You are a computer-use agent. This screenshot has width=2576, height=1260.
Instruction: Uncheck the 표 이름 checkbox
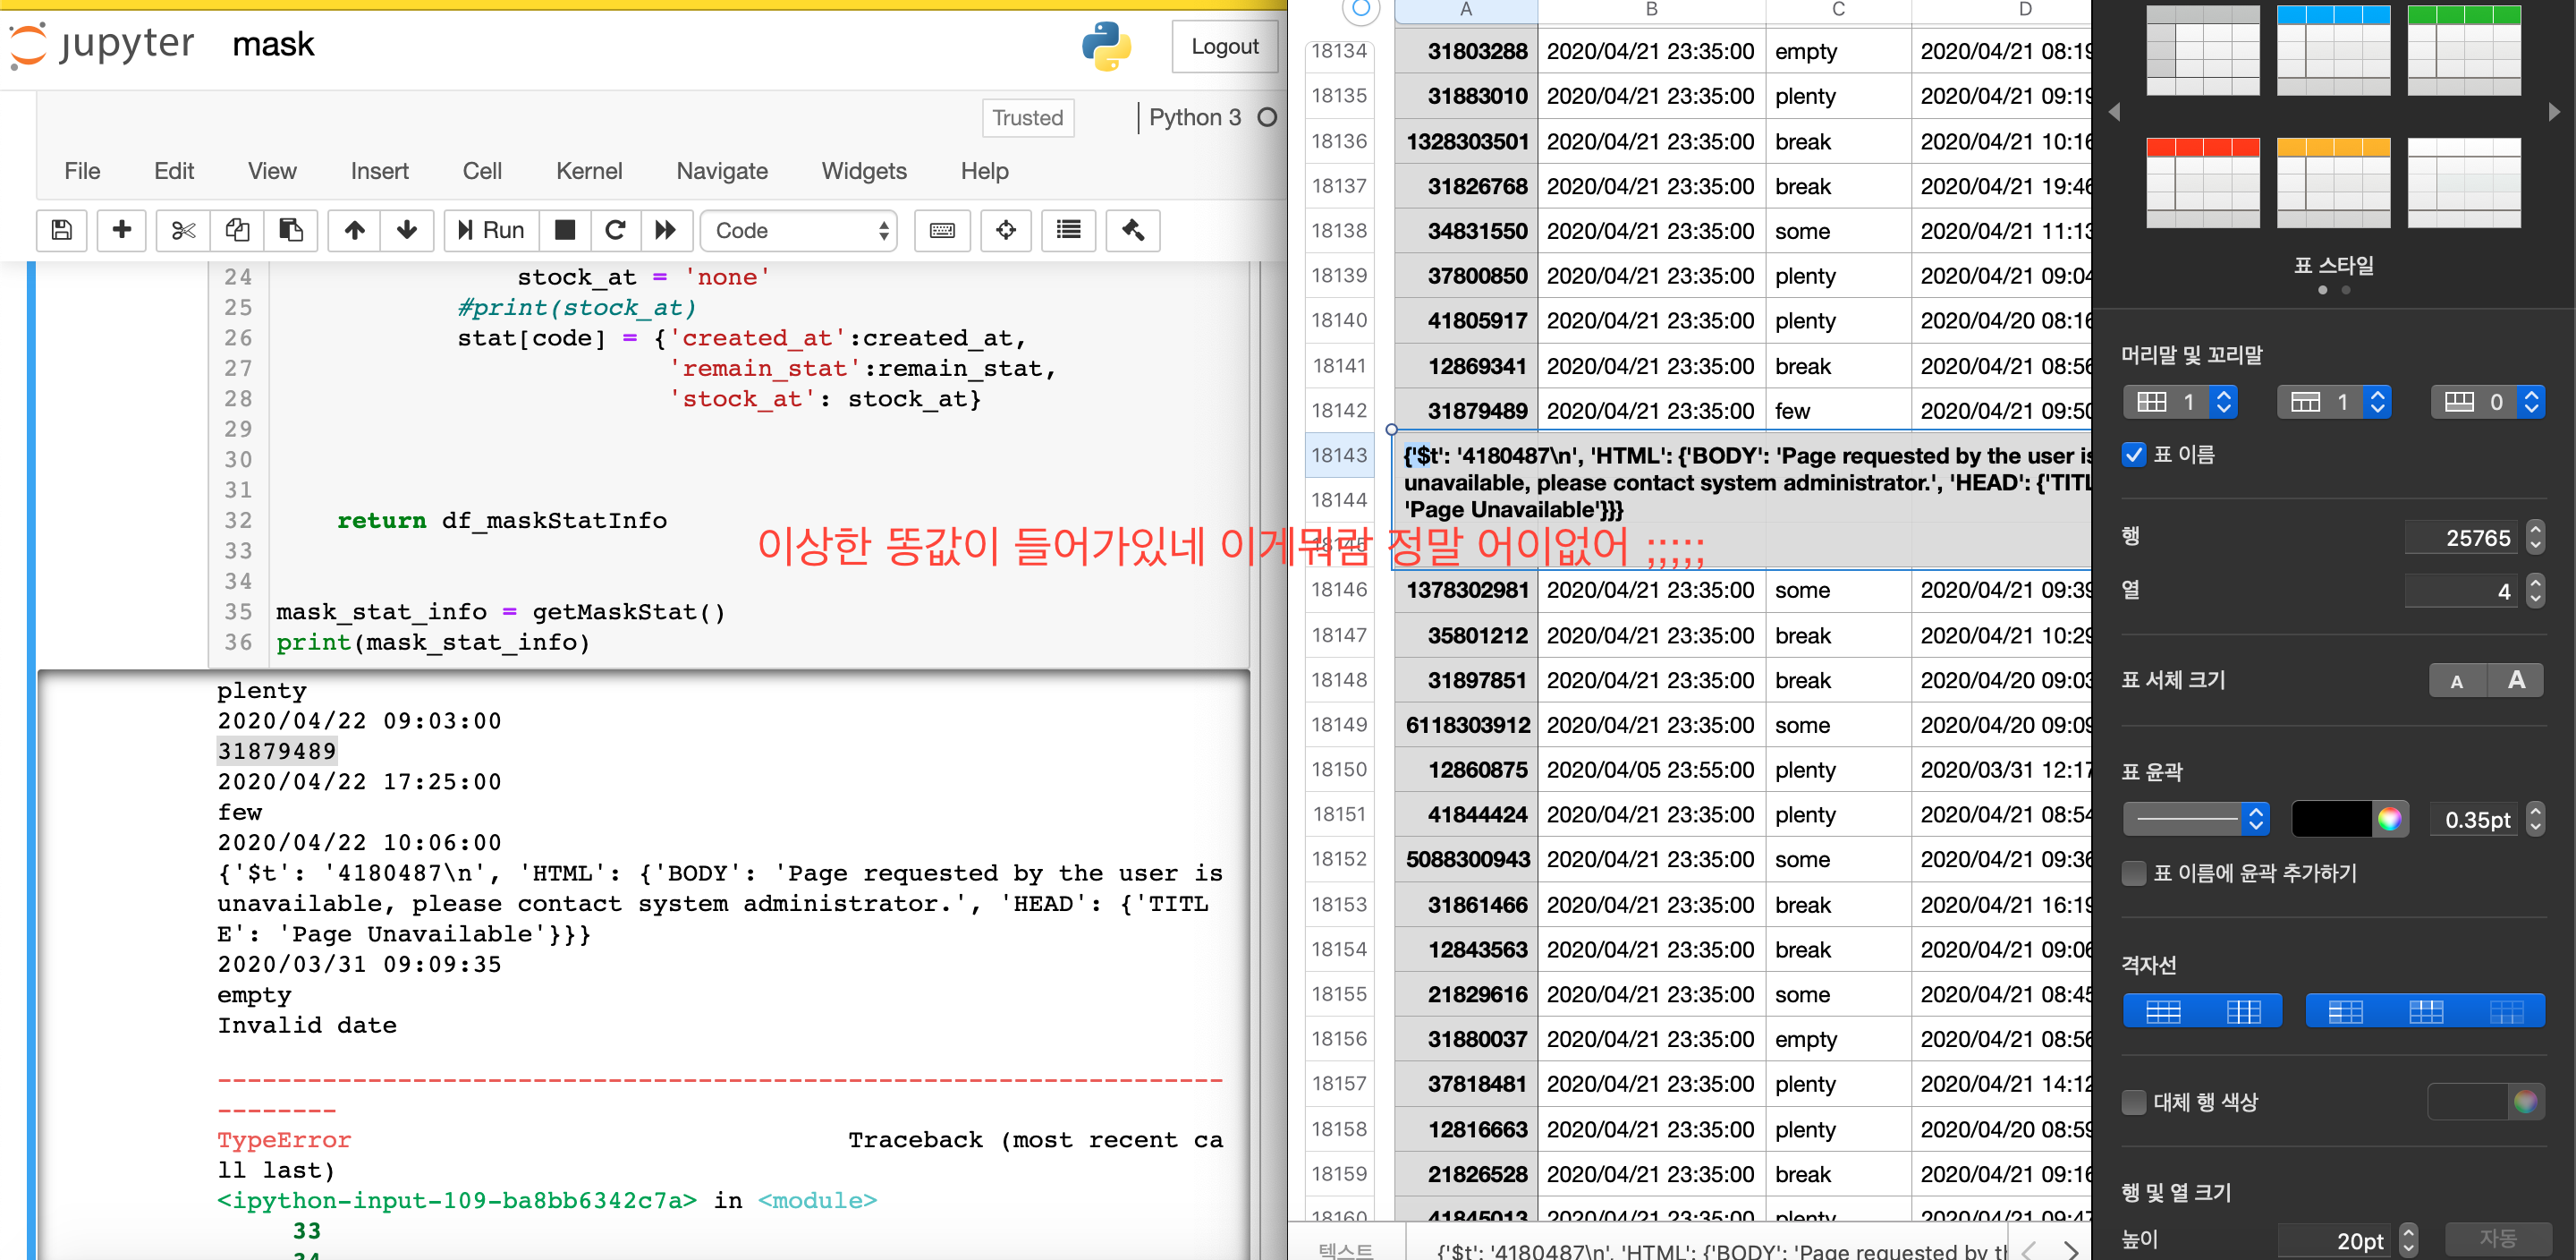click(x=2133, y=455)
